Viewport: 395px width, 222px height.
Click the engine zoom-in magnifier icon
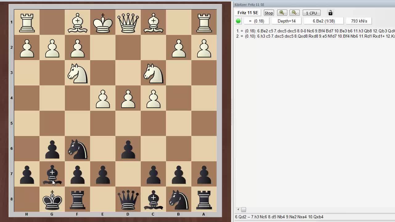[281, 13]
